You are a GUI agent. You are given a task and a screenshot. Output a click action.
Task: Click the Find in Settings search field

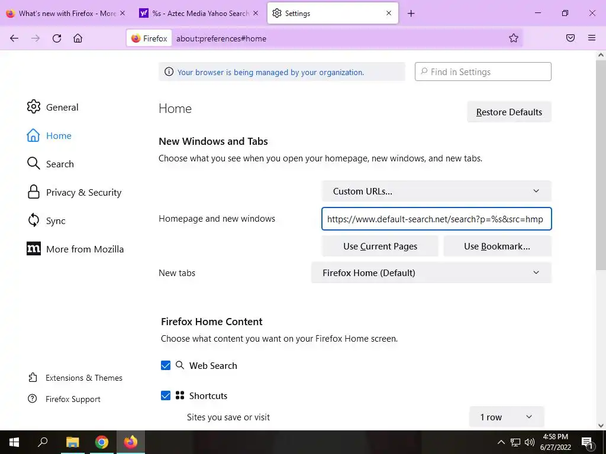[483, 72]
